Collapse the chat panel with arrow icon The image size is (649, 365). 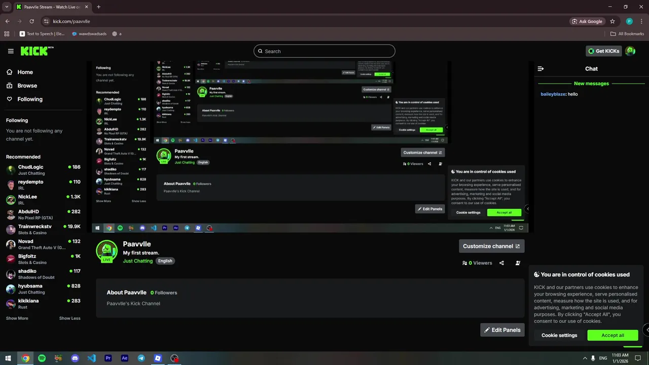click(540, 68)
